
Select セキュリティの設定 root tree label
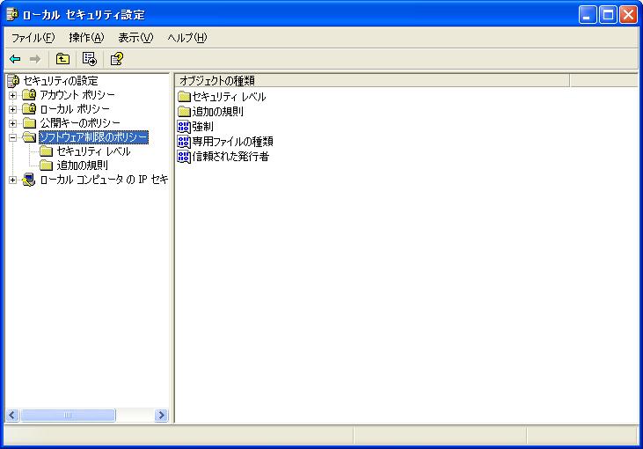pyautogui.click(x=61, y=81)
